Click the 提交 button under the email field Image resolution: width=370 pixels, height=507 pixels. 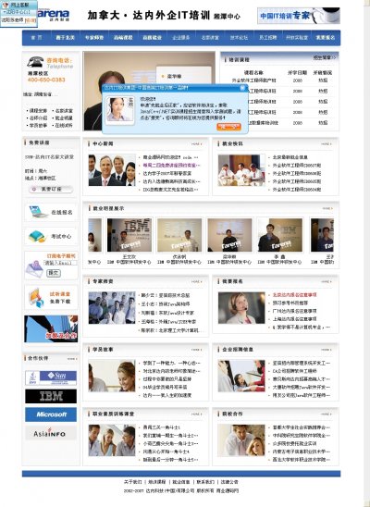54,273
